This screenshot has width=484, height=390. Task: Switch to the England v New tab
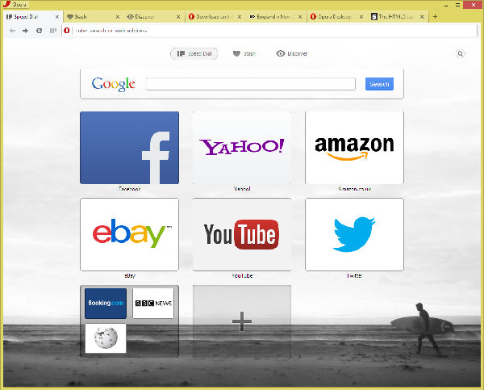(275, 17)
